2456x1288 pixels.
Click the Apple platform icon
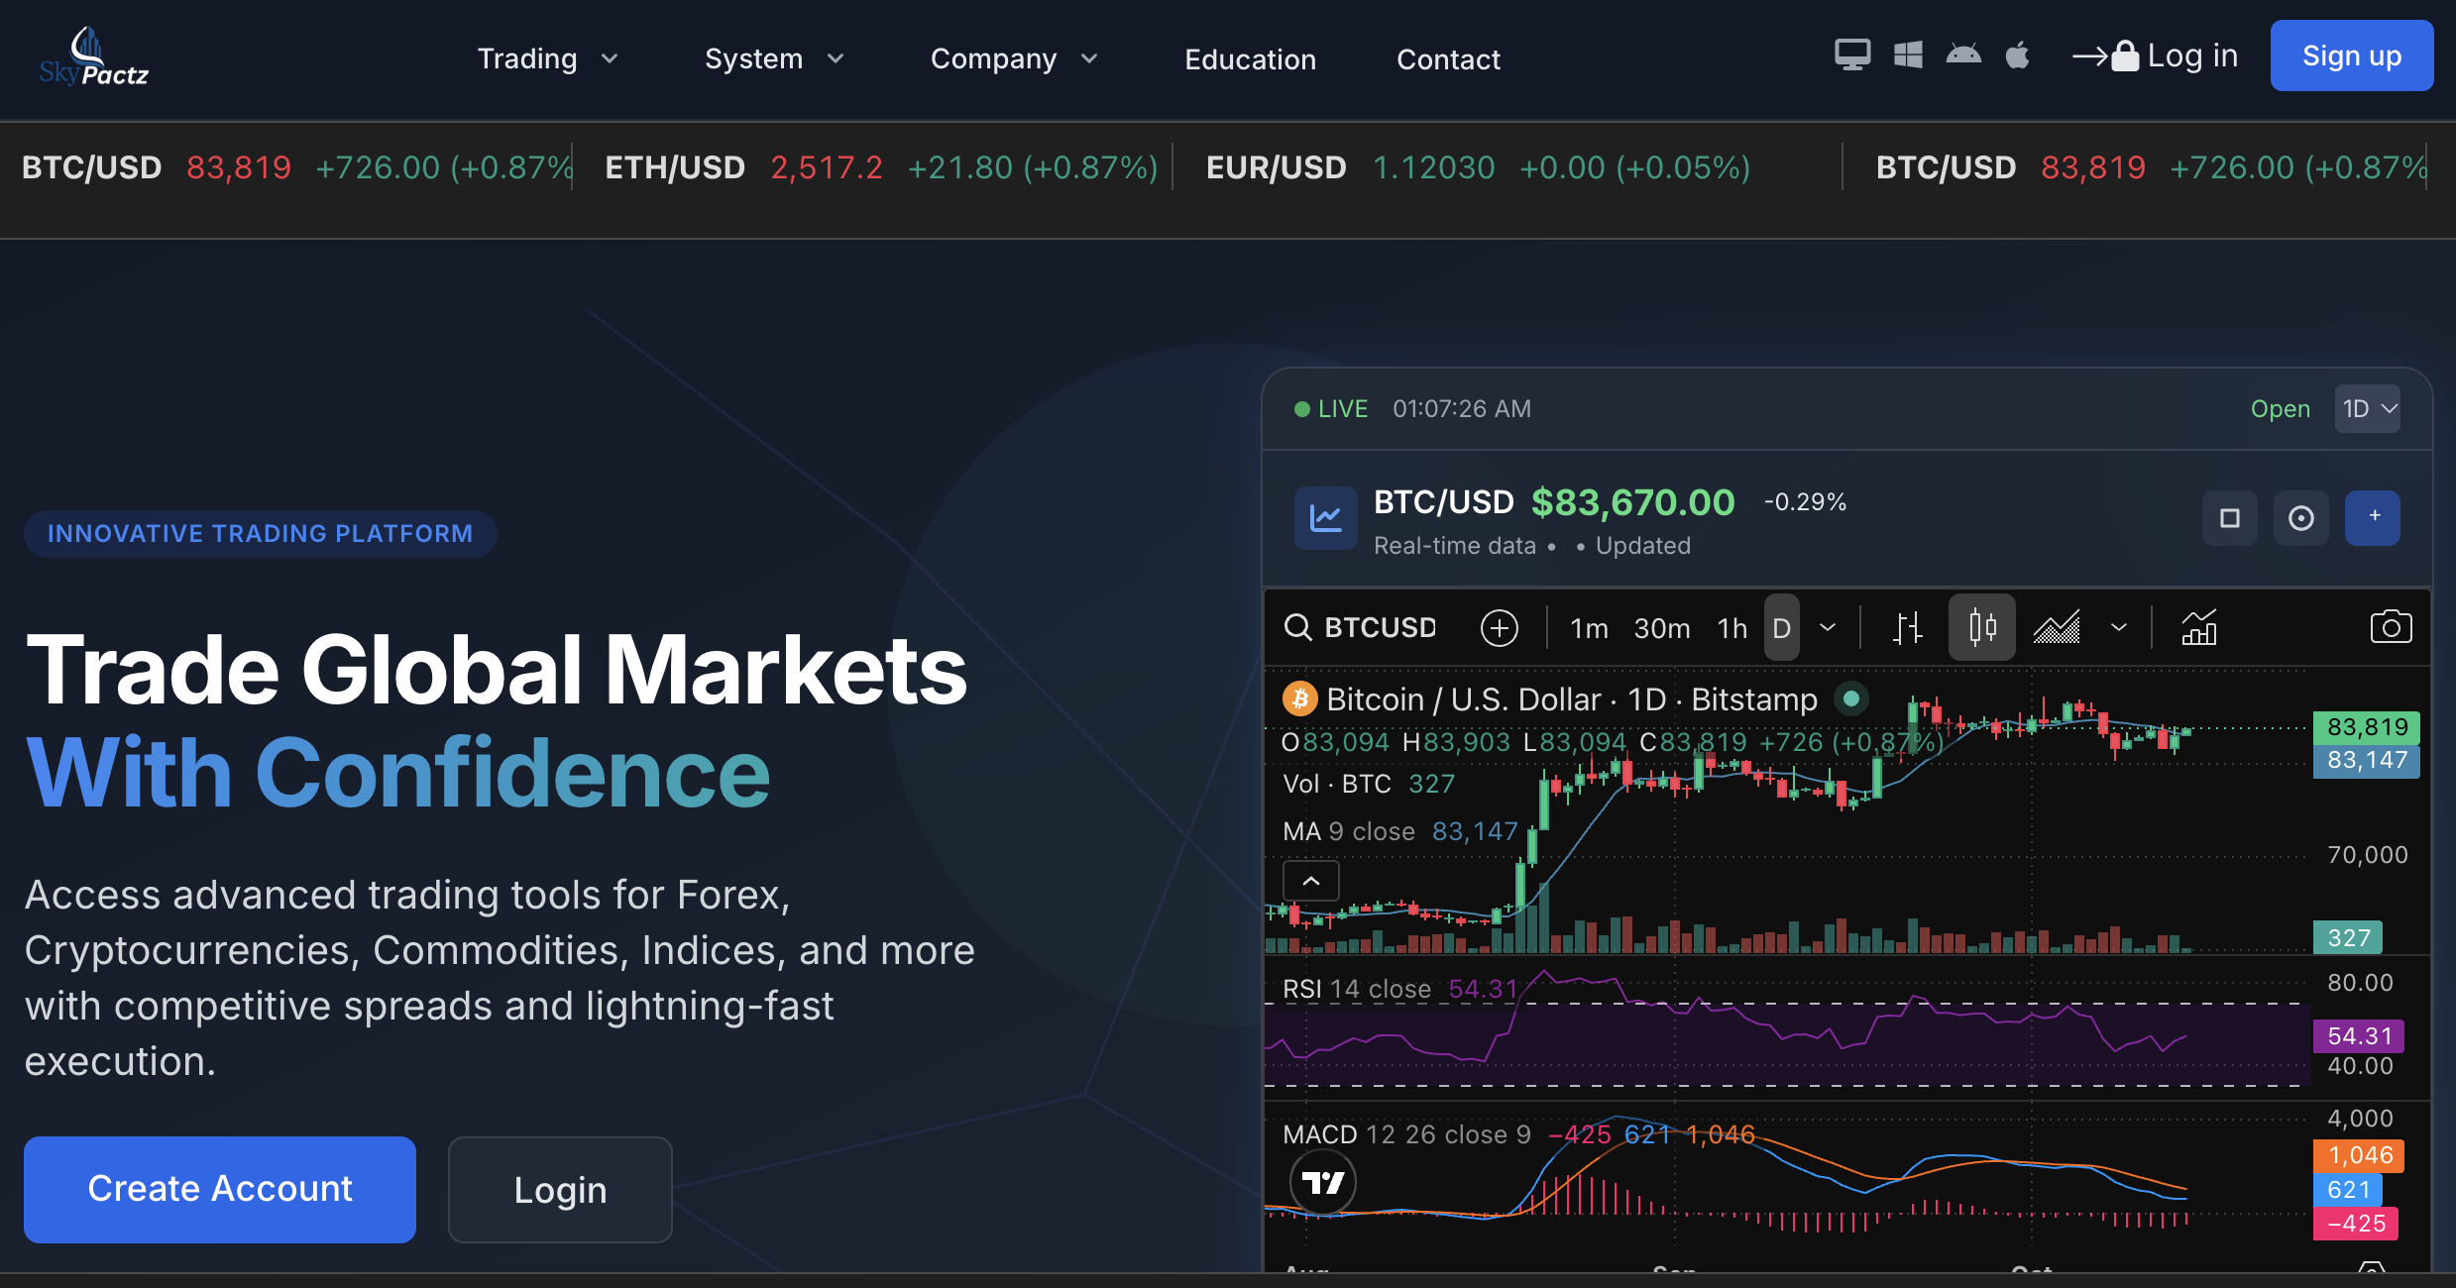coord(2017,54)
